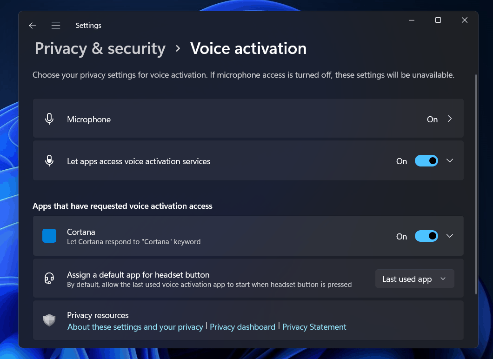
Task: Expand the Cortana settings chevron
Action: (x=450, y=236)
